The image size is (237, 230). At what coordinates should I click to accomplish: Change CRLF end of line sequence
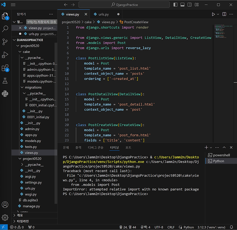(x=171, y=227)
